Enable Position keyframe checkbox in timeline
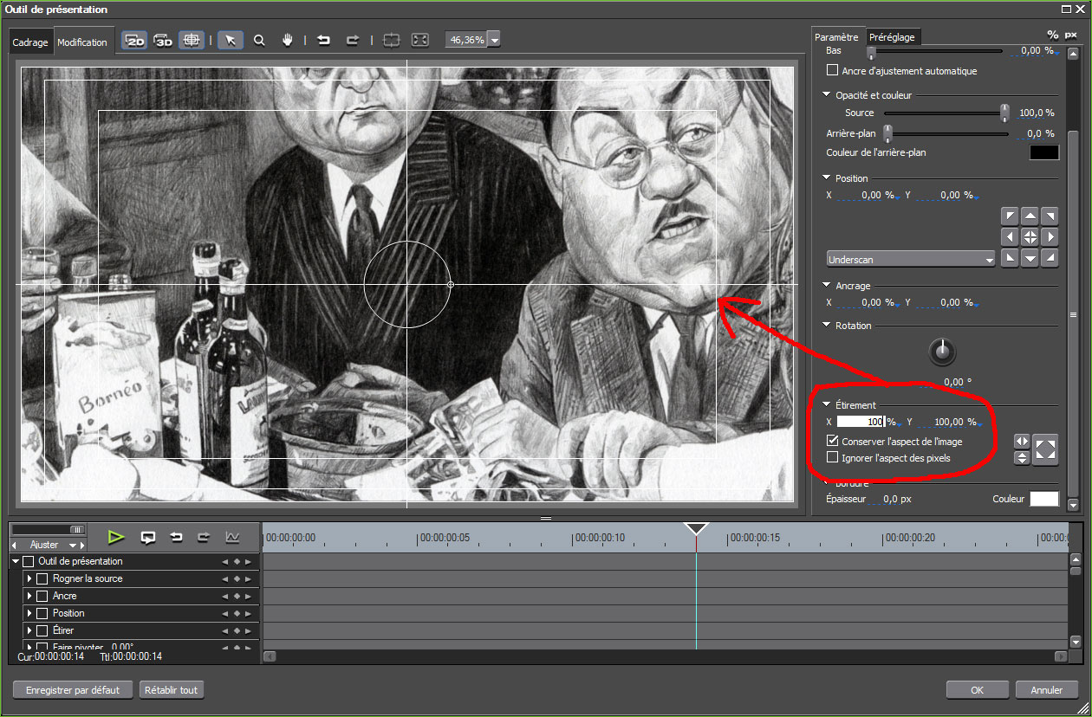 point(42,613)
